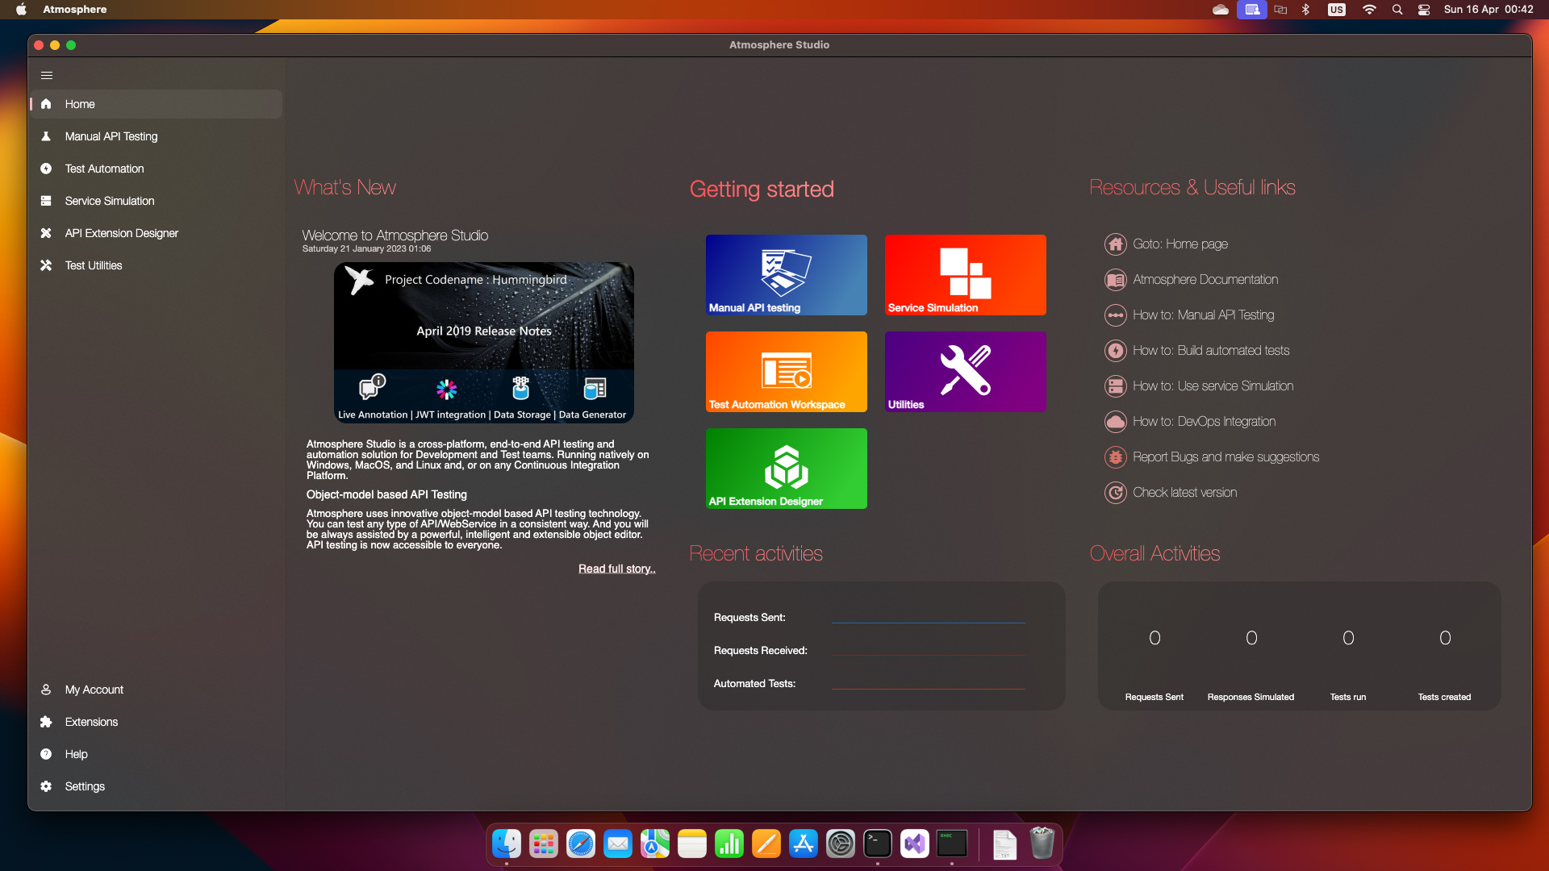Open Settings menu item
1549x871 pixels.
84,786
